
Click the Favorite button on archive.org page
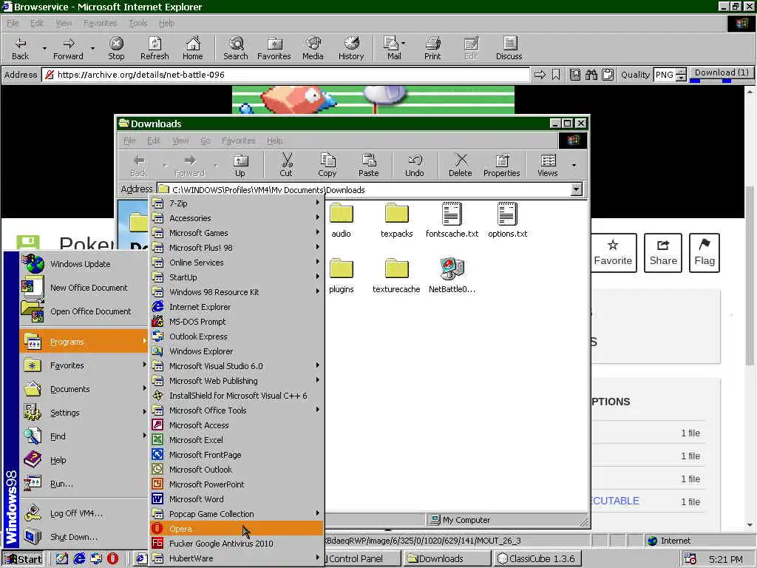coord(613,253)
